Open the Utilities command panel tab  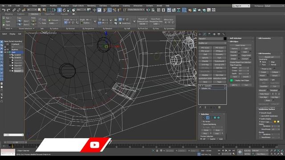[x=224, y=34]
